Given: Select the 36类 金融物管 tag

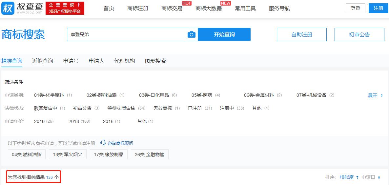Looking at the screenshot, I should (149, 154).
